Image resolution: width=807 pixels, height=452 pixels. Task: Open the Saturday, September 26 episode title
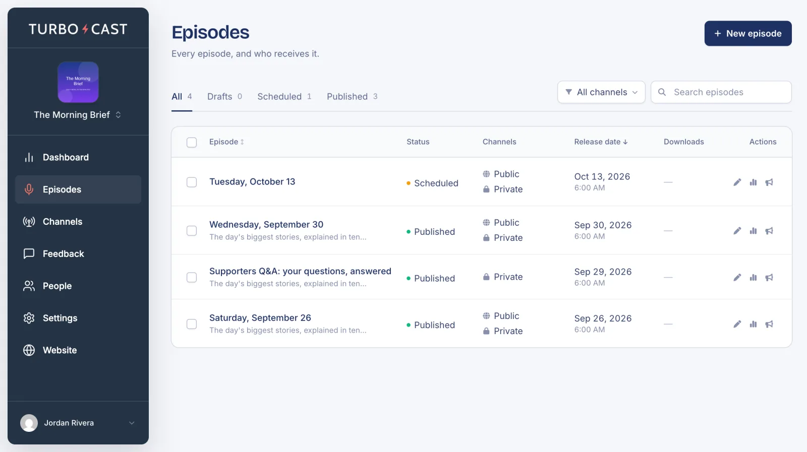click(x=260, y=318)
